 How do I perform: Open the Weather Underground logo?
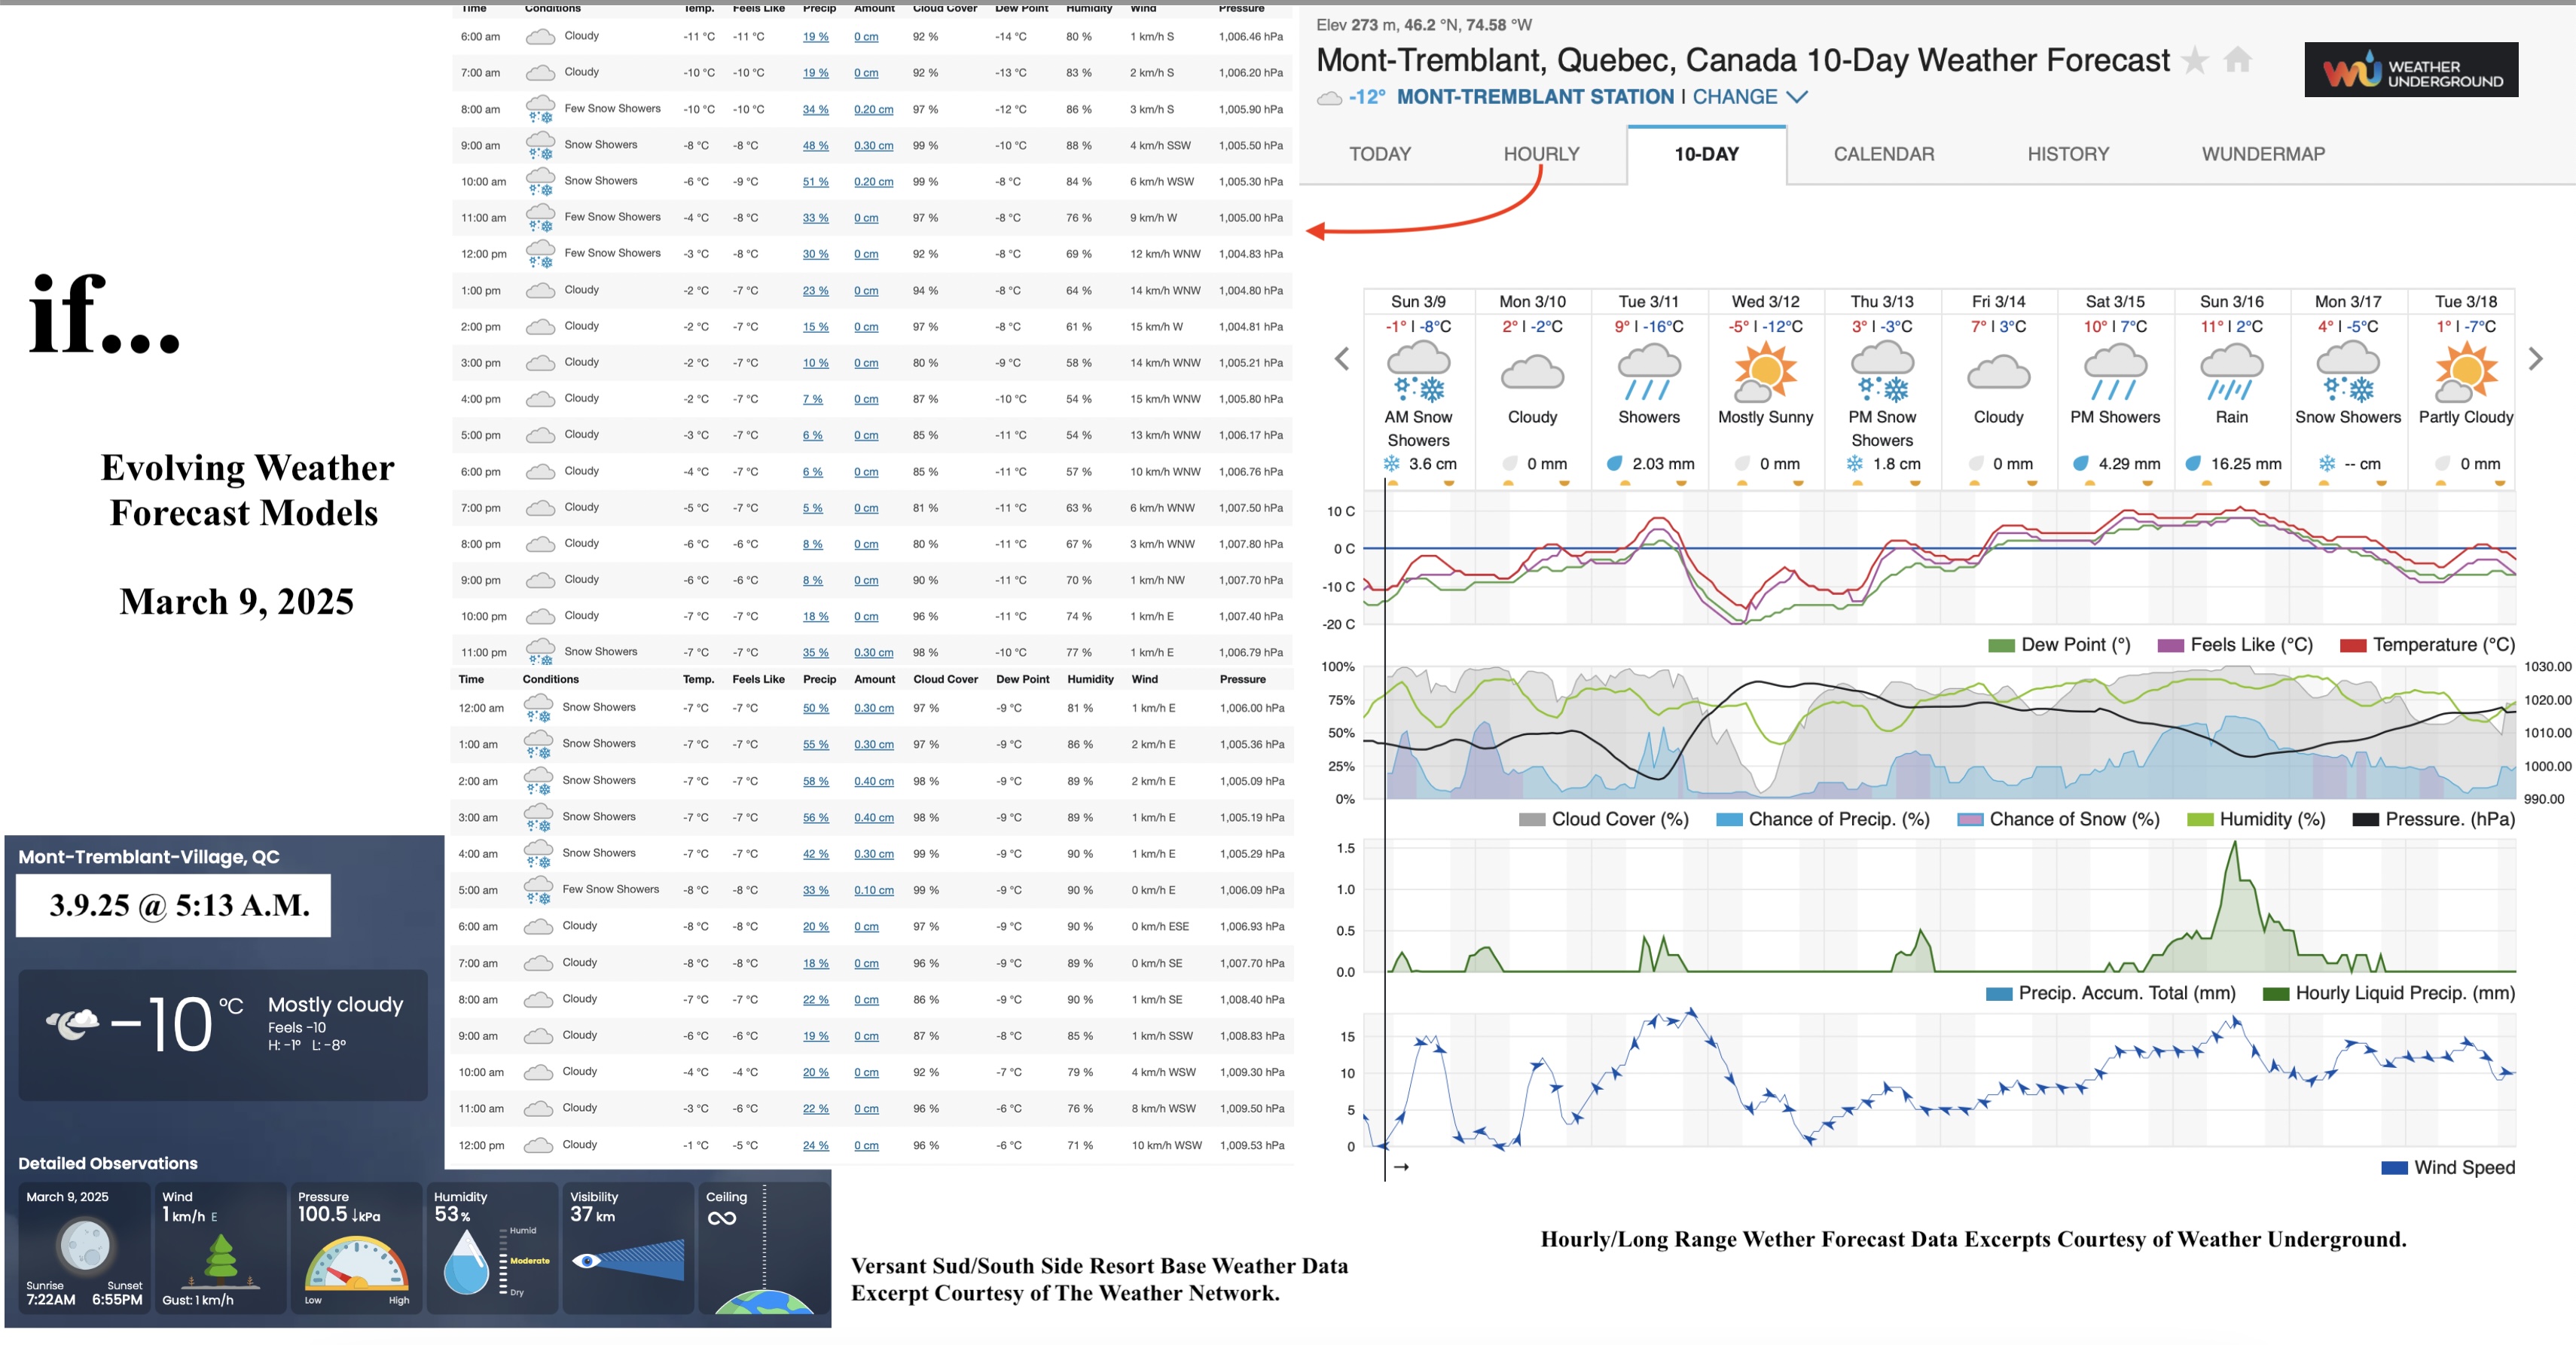(x=2411, y=70)
